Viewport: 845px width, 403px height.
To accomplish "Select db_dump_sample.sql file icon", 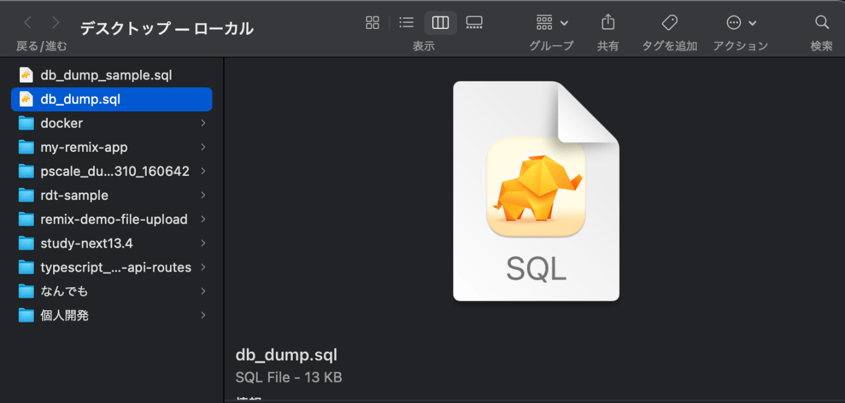I will tap(26, 75).
